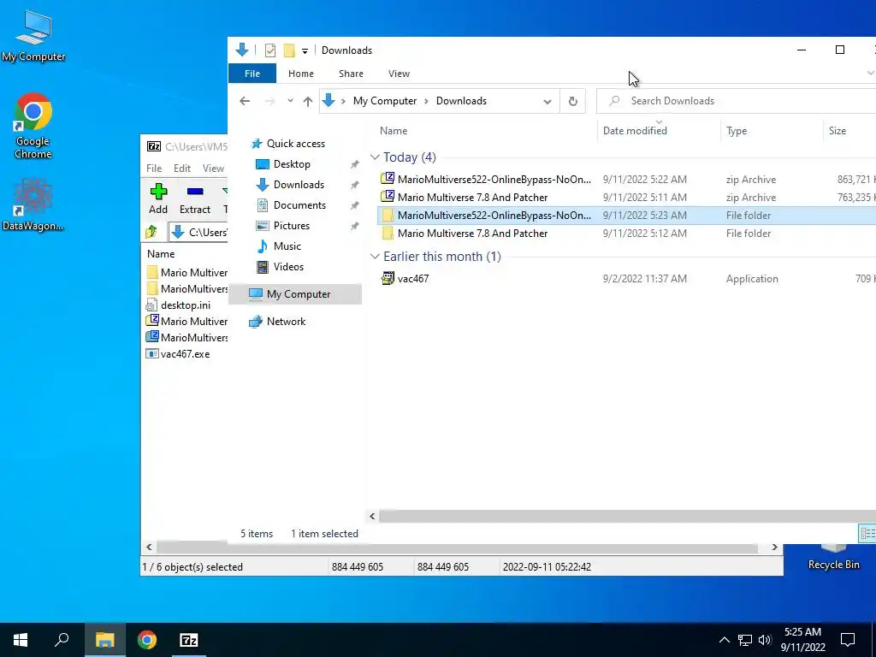The image size is (876, 657).
Task: Open Recent locations dropdown arrow
Action: pos(290,101)
